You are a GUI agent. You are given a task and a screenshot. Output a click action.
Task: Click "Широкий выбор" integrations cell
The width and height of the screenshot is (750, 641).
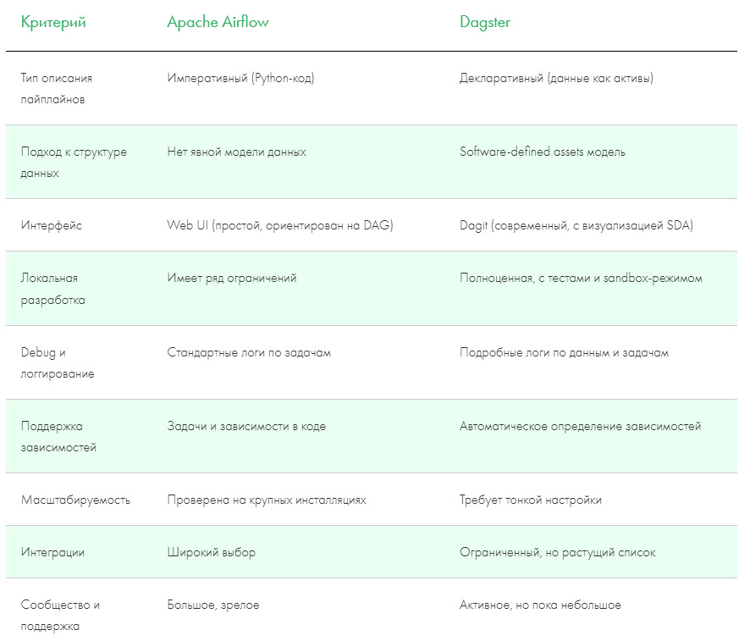211,552
